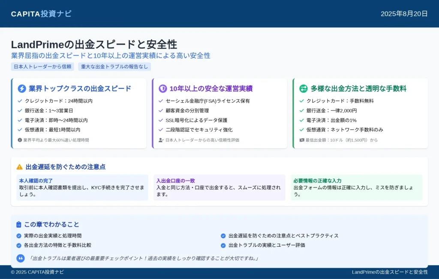This screenshot has width=439, height=279.
Task: Click the check circle beside 出金トラブルの実績とユーザー評価
Action: pos(223,246)
